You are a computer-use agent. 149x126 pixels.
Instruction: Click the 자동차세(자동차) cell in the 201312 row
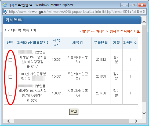tap(78, 60)
